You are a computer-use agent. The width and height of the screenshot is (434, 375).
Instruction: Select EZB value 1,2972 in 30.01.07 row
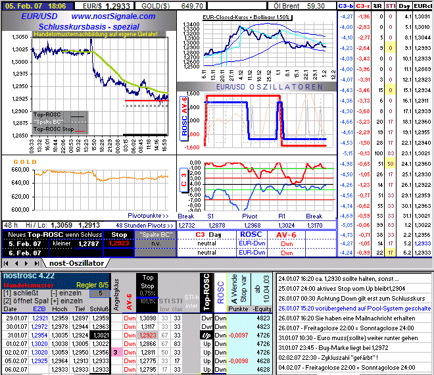pyautogui.click(x=39, y=327)
